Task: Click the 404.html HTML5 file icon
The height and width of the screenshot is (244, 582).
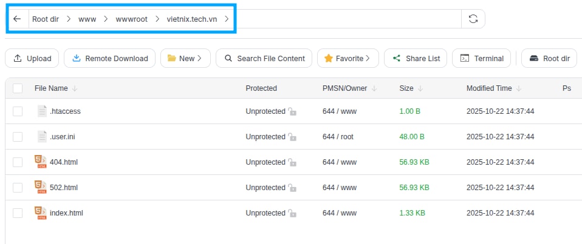Action: 40,162
